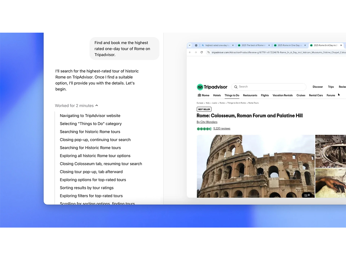The height and width of the screenshot is (260, 346).
Task: Click the browser reload page icon
Action: pyautogui.click(x=202, y=52)
